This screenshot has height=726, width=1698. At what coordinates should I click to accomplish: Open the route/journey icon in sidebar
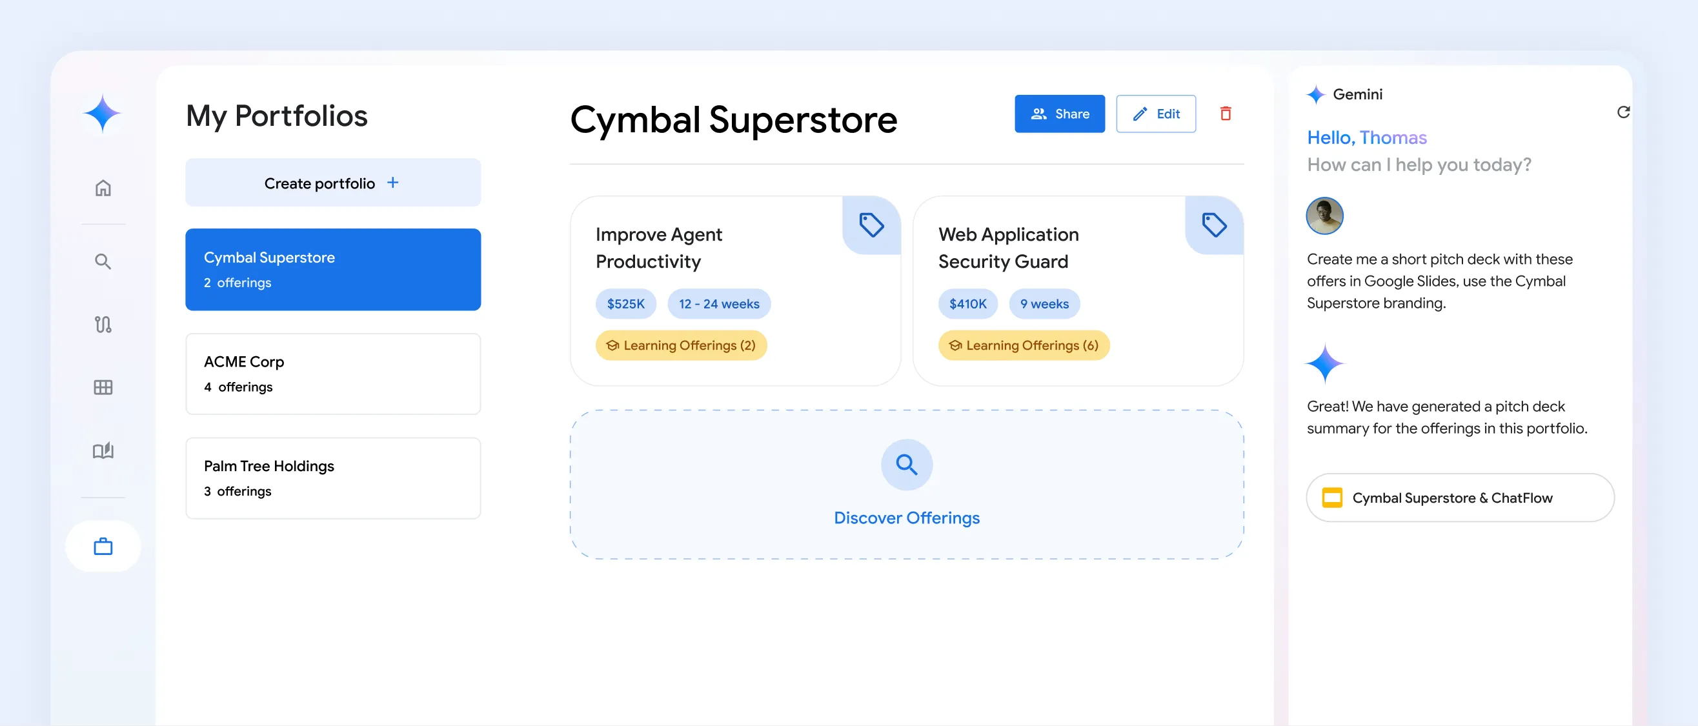103,324
